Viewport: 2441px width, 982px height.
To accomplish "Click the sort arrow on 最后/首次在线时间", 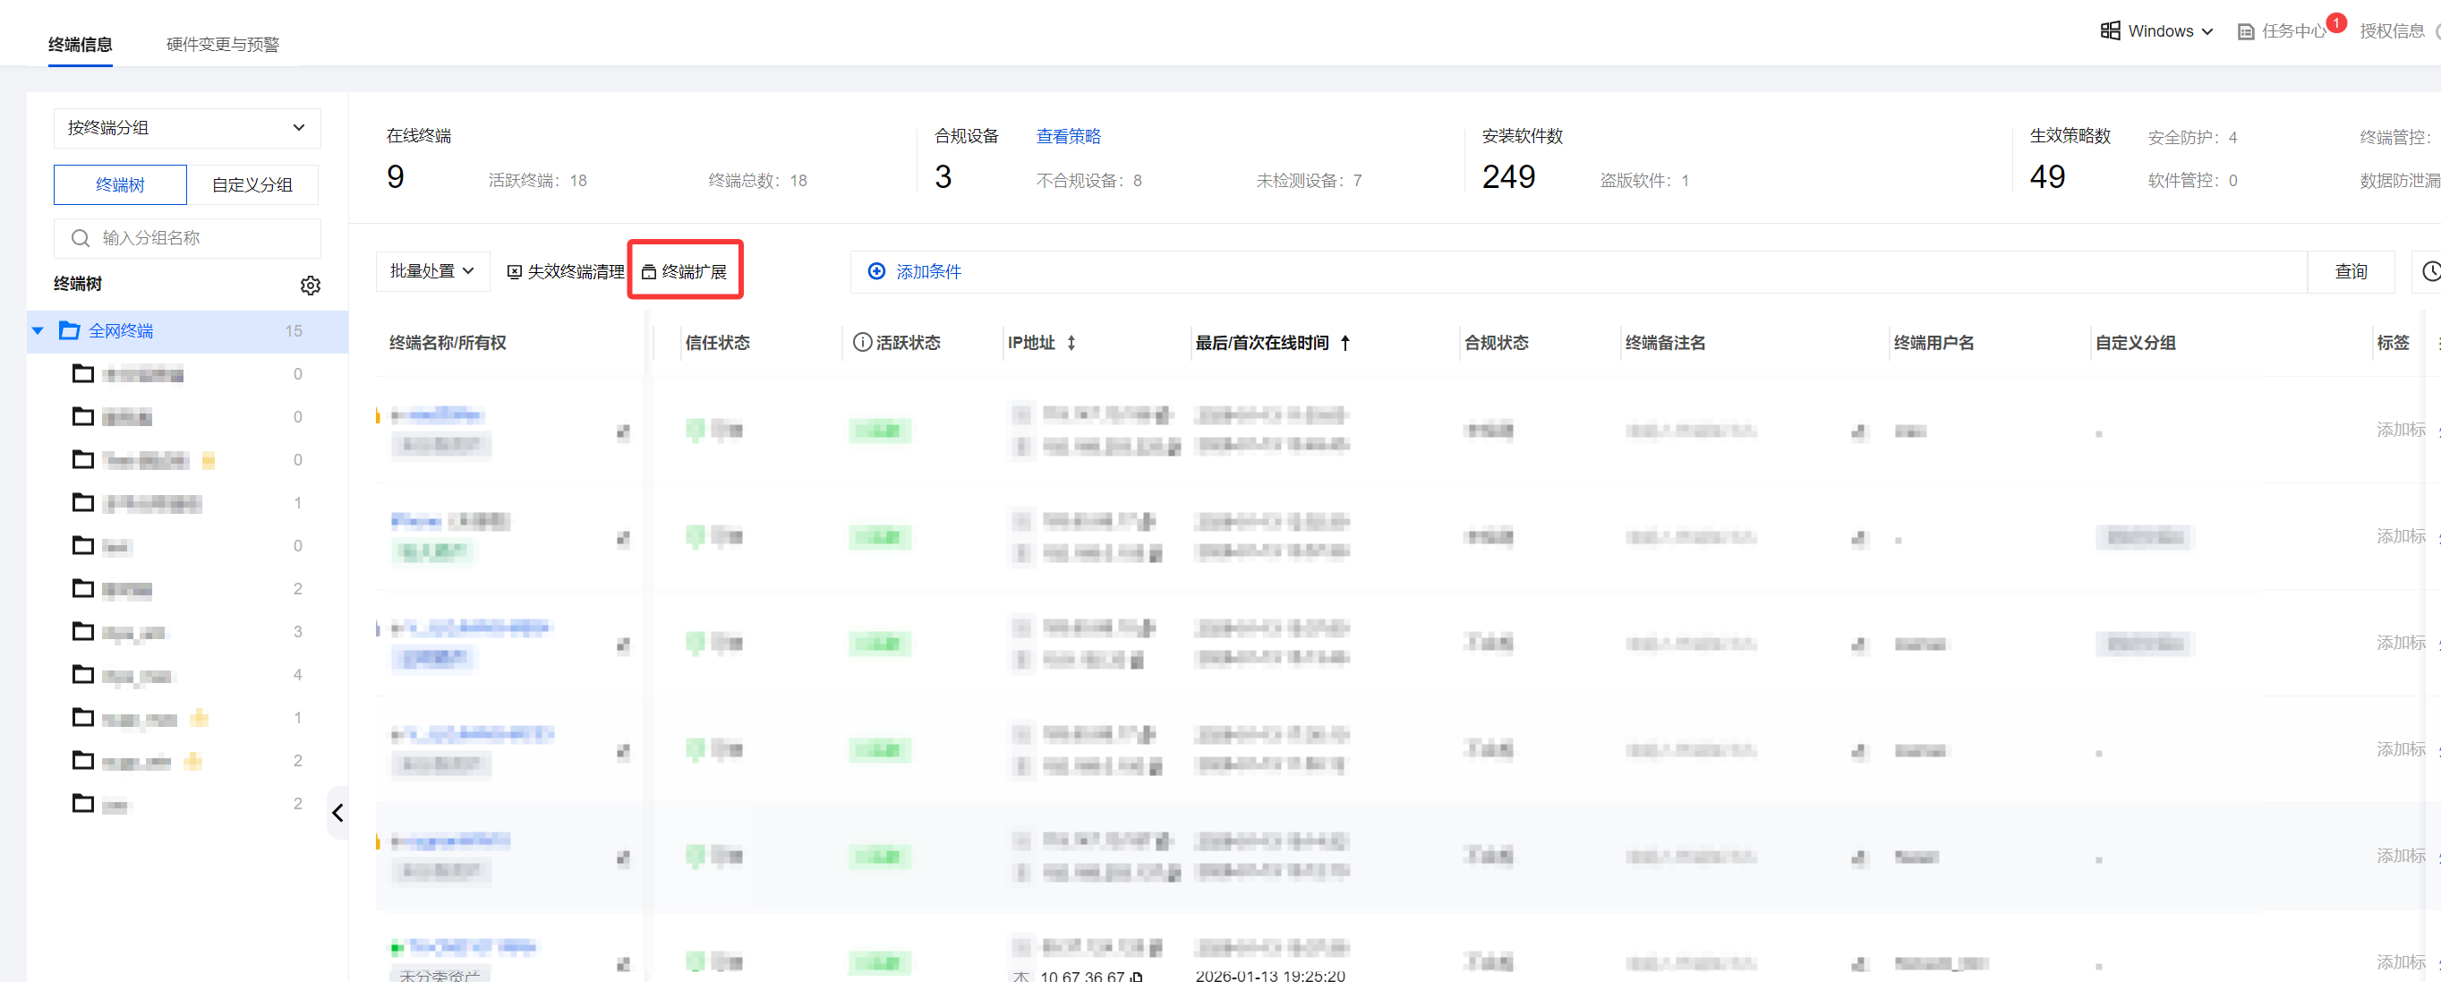I will pyautogui.click(x=1344, y=343).
